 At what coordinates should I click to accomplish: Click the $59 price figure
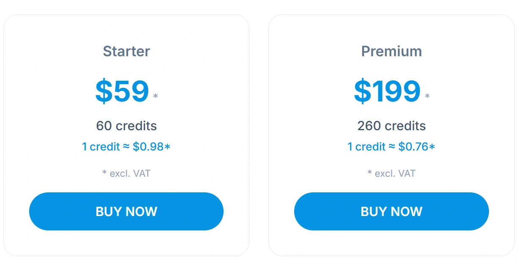(122, 91)
